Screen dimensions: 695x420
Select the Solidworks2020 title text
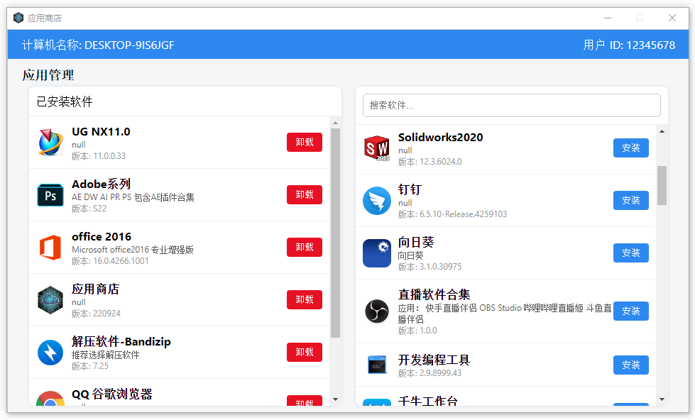441,138
